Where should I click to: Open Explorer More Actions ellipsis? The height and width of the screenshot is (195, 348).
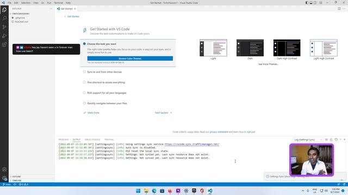coord(51,9)
